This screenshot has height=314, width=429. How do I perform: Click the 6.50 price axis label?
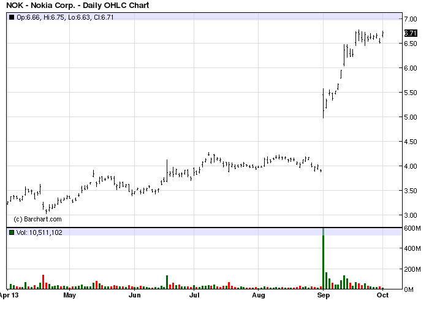point(411,44)
